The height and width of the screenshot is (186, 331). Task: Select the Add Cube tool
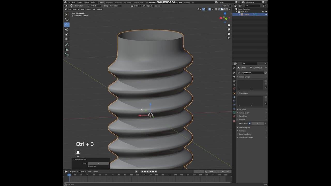click(67, 55)
